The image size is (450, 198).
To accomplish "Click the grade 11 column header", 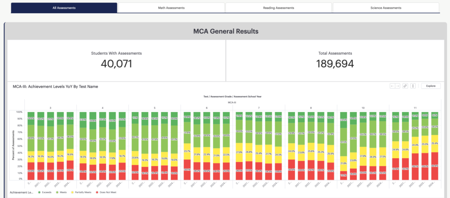I will 415,108.
